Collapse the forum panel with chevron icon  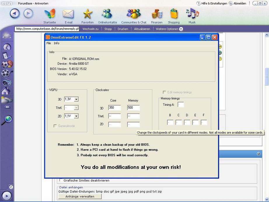[258, 154]
